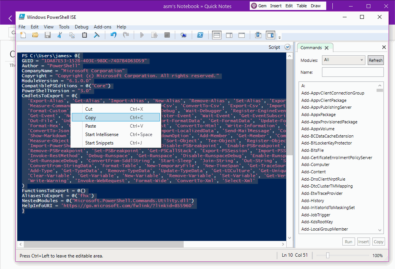Open the Debug menu

[x=81, y=27]
